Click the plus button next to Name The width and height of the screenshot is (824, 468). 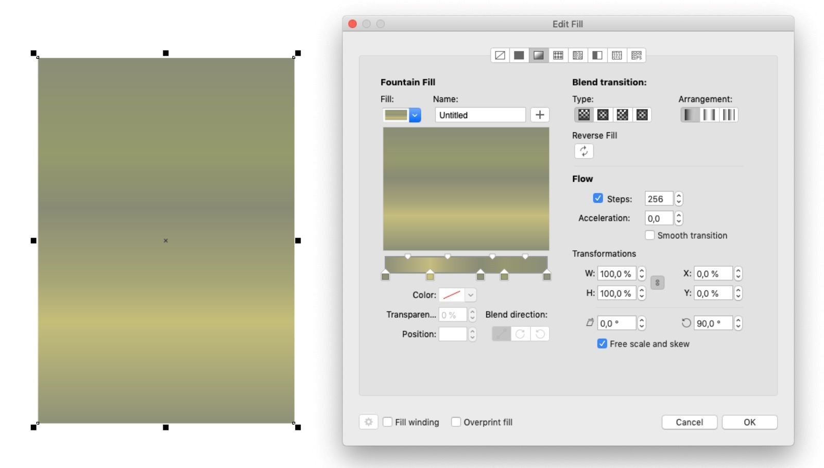[540, 115]
